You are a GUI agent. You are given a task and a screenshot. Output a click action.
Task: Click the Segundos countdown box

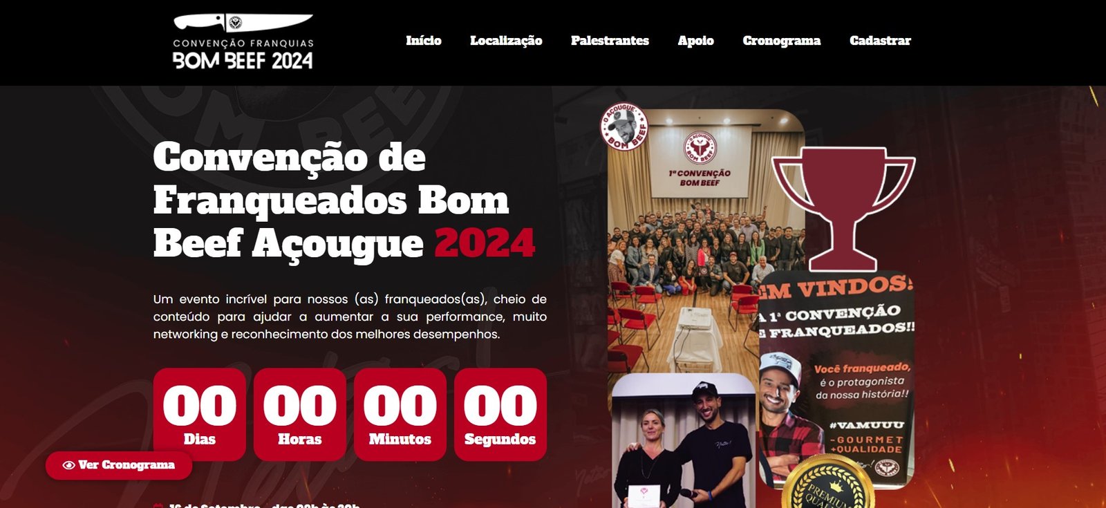coord(500,414)
